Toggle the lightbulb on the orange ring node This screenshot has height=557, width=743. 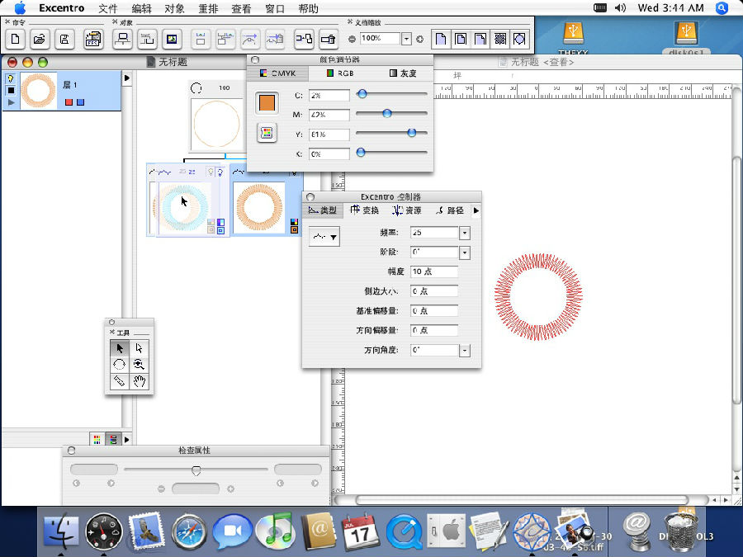point(294,172)
